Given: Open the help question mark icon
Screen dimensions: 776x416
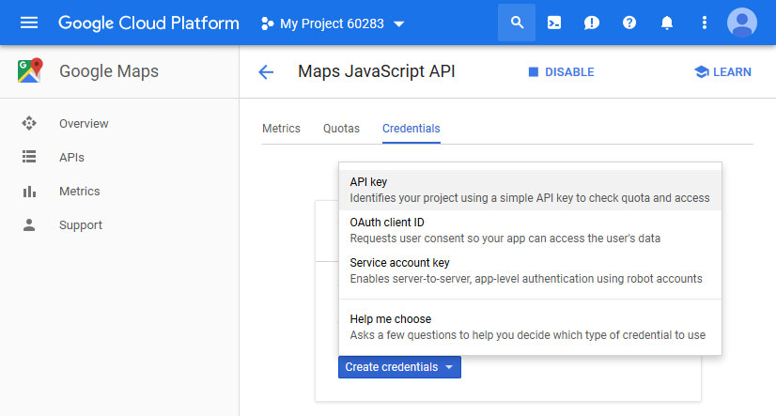Looking at the screenshot, I should (x=629, y=23).
